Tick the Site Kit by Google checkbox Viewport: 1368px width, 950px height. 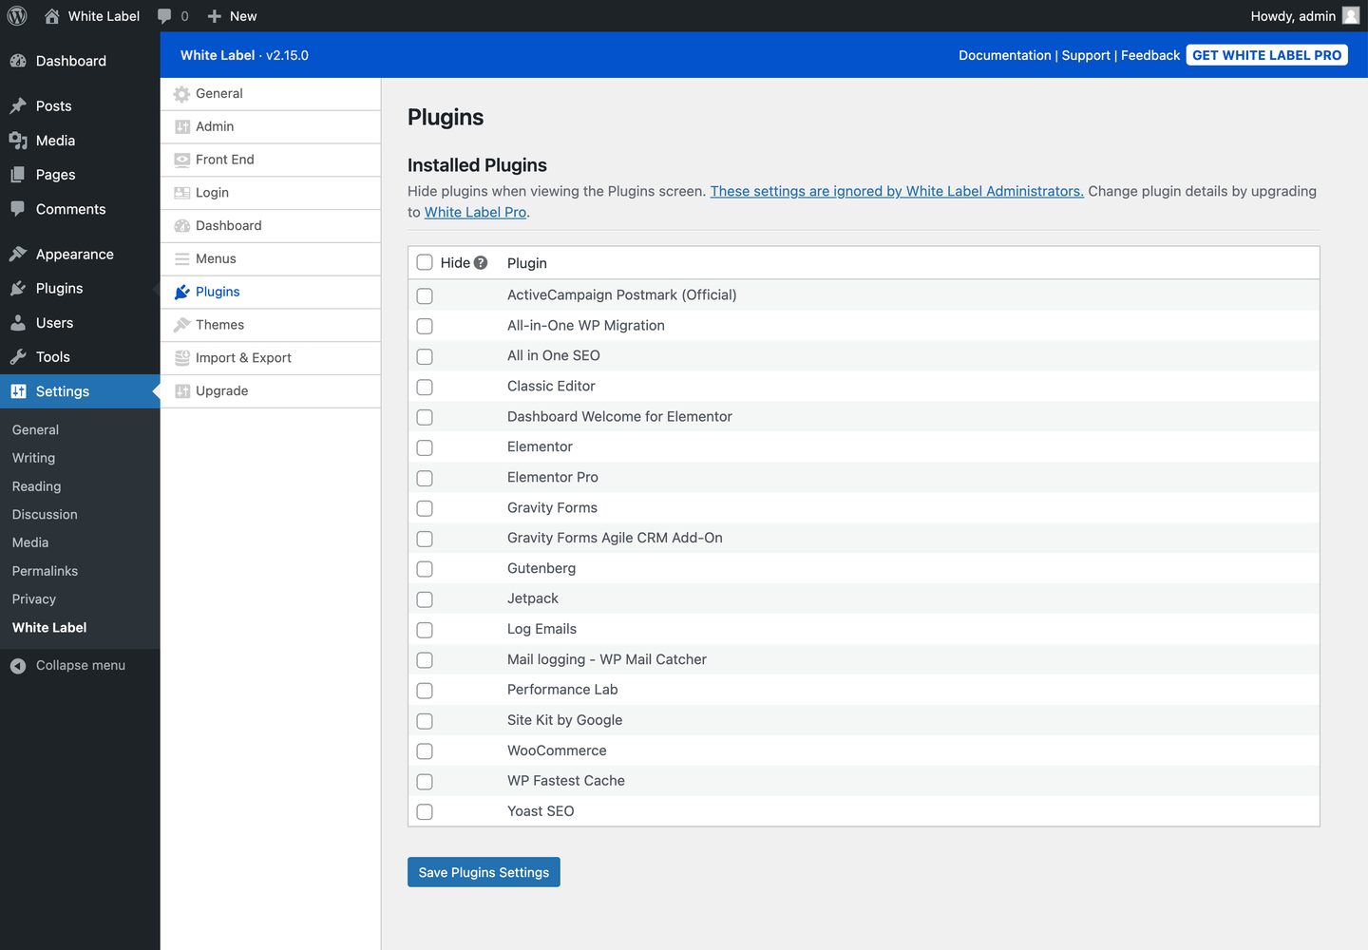(x=425, y=721)
